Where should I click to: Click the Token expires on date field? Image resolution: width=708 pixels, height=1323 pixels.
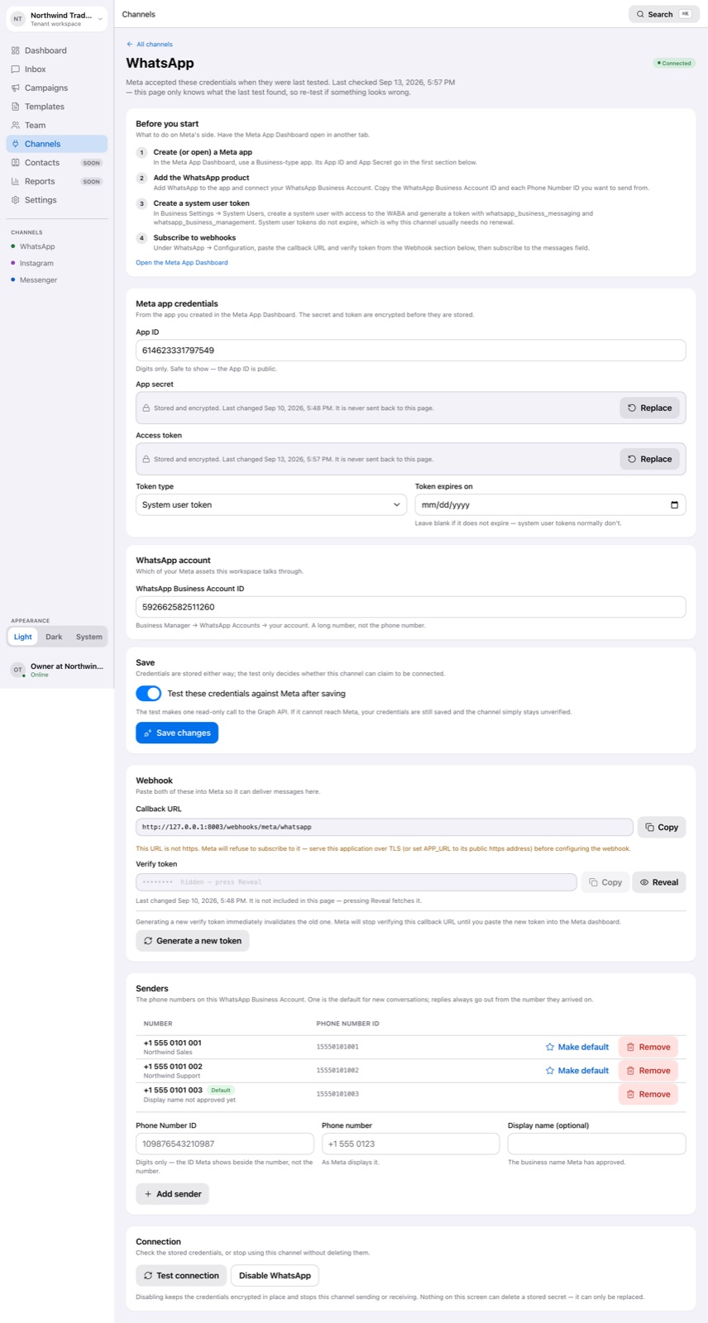coord(550,504)
